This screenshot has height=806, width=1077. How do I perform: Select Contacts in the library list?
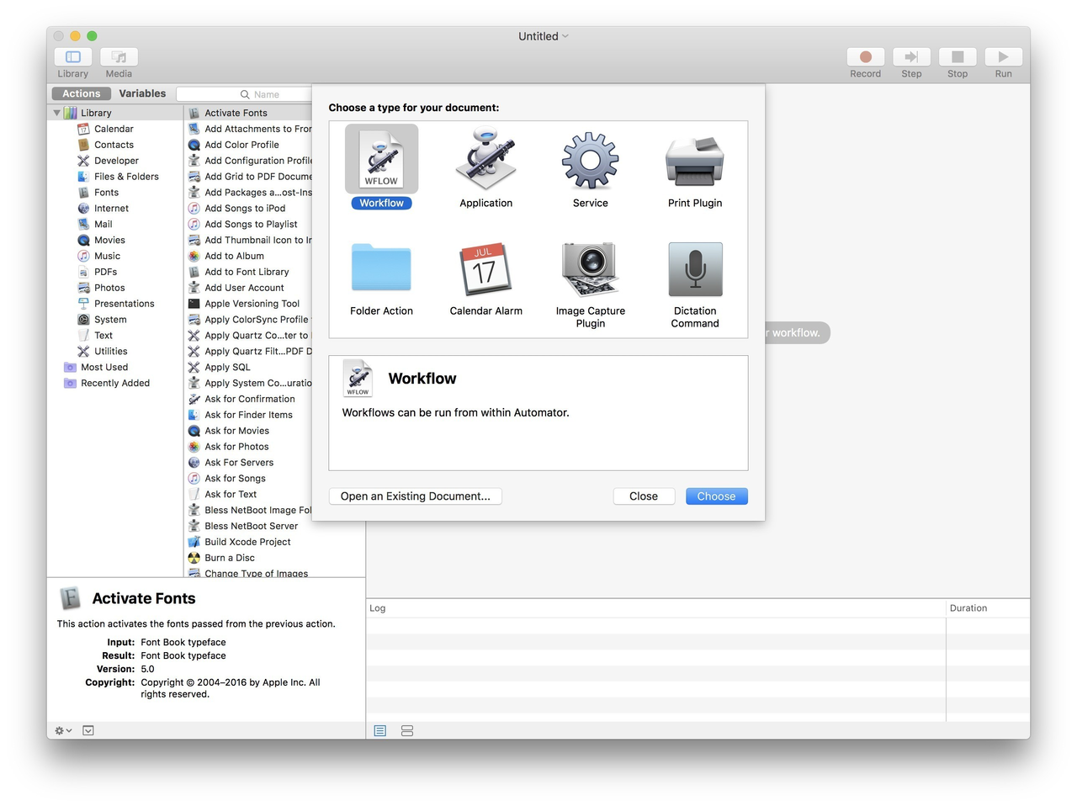tap(115, 145)
